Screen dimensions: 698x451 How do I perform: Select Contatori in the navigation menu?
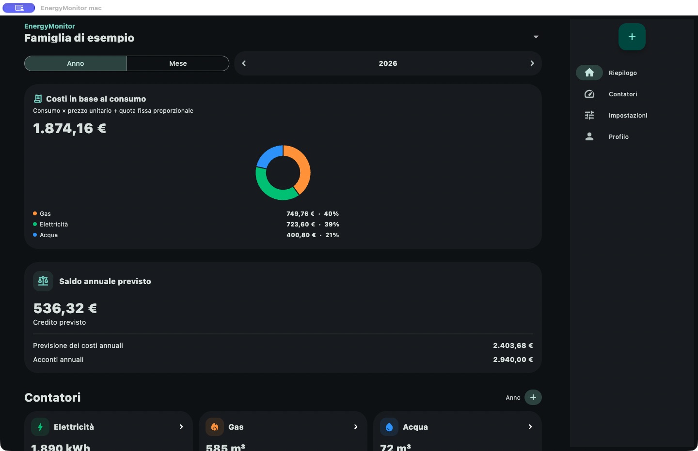click(x=623, y=94)
